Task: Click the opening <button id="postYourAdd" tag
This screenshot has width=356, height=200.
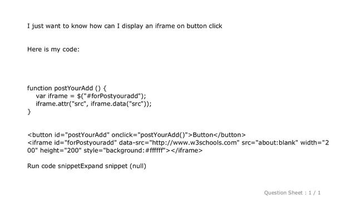Action: pos(68,135)
